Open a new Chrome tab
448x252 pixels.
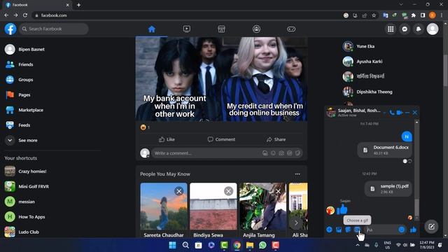tap(78, 5)
